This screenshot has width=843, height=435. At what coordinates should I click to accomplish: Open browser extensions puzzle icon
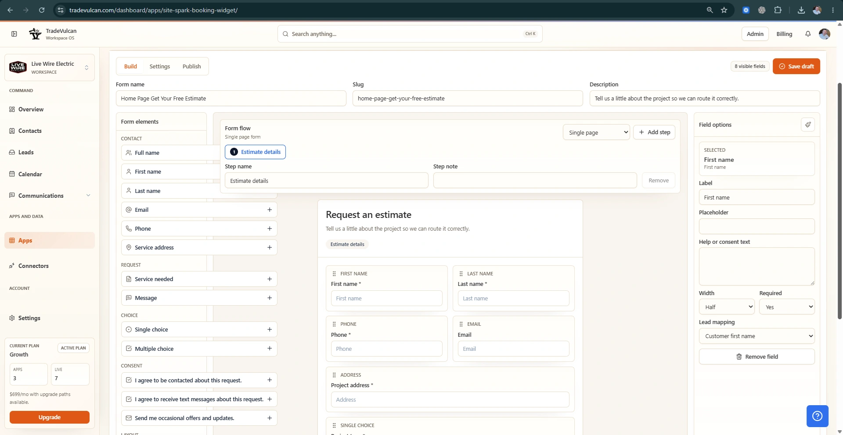pos(778,10)
